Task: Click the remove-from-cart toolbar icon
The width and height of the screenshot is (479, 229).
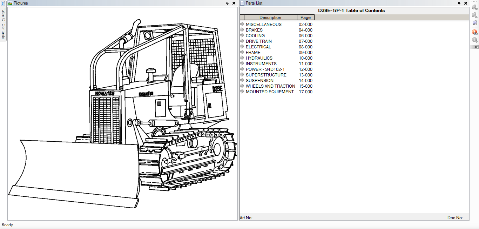Action: (475, 15)
